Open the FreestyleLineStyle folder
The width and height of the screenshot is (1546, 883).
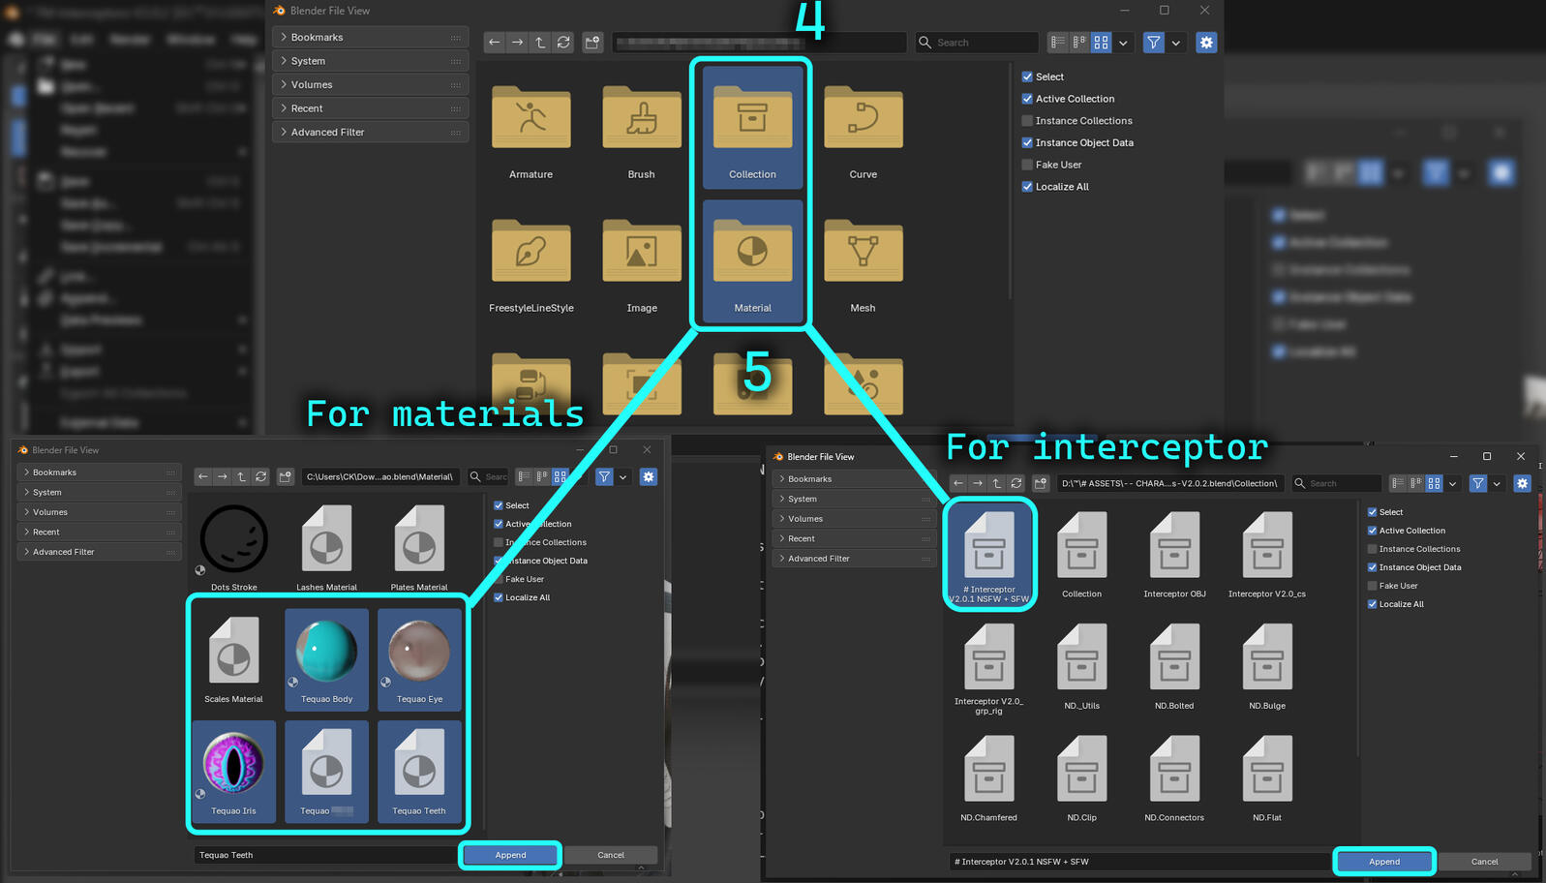pyautogui.click(x=530, y=254)
